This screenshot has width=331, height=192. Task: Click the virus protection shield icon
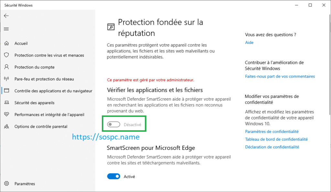click(6, 55)
